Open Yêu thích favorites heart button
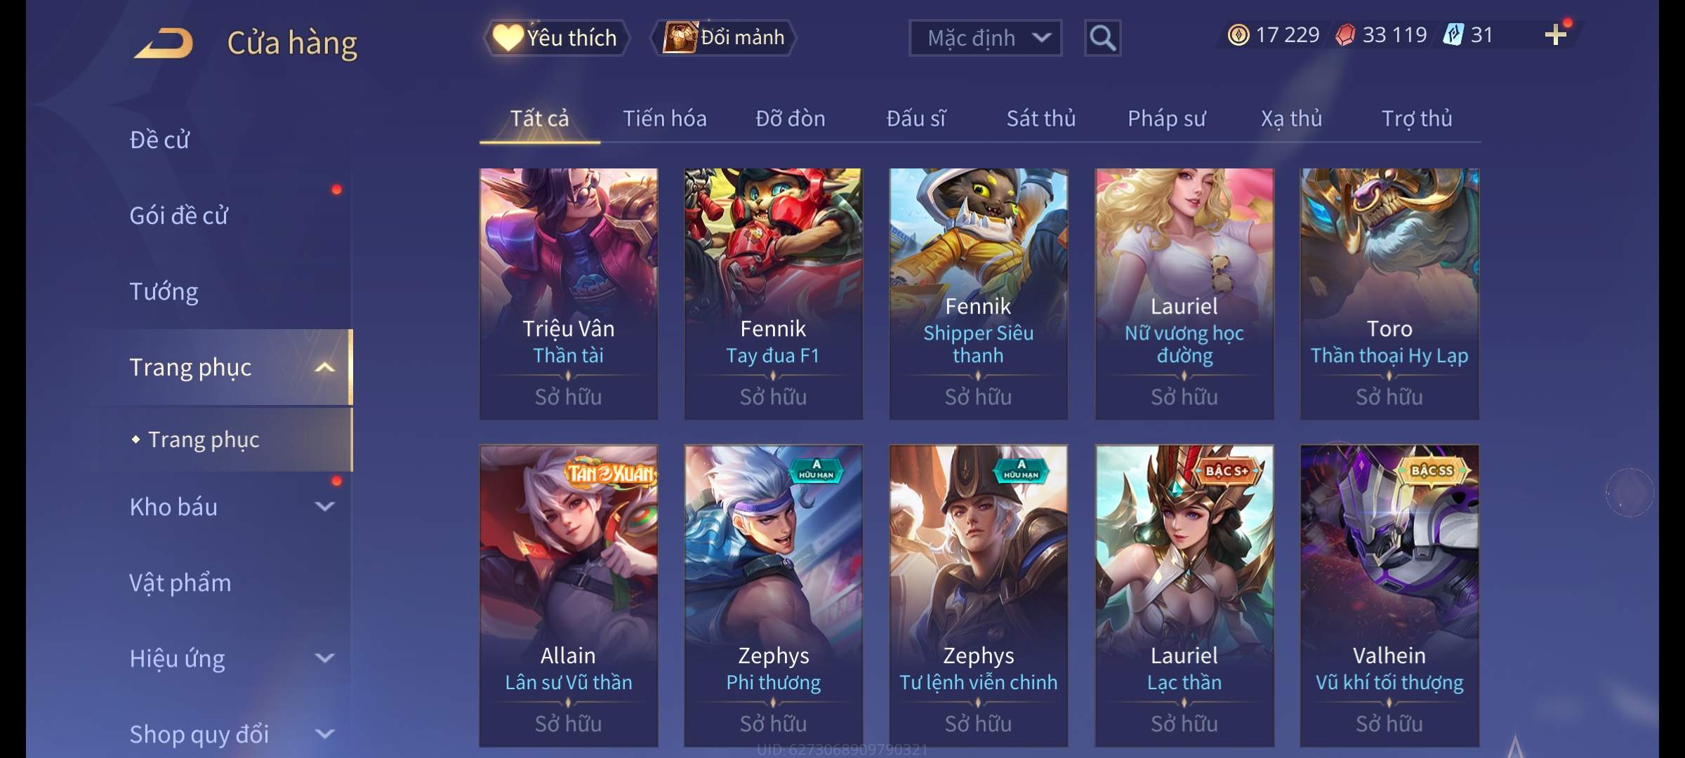Screen dimensions: 1685x758 556,37
